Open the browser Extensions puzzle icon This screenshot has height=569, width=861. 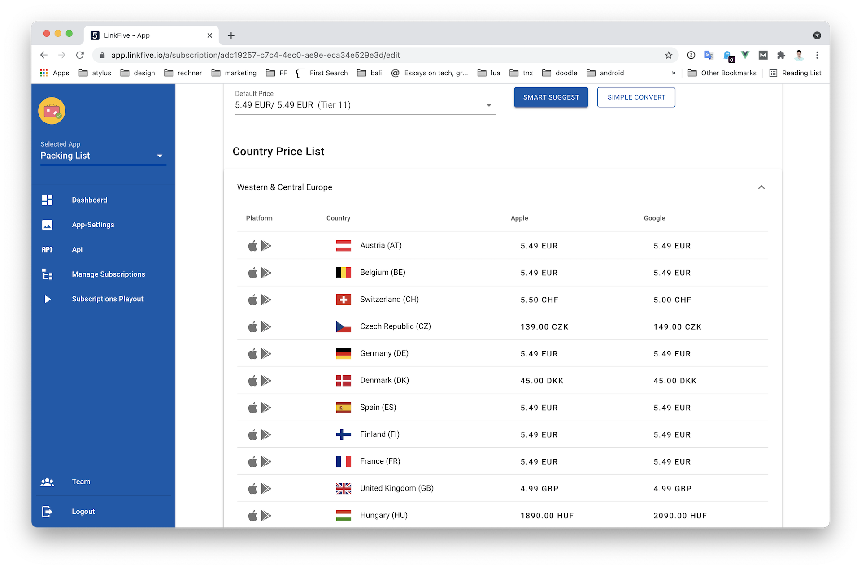781,55
